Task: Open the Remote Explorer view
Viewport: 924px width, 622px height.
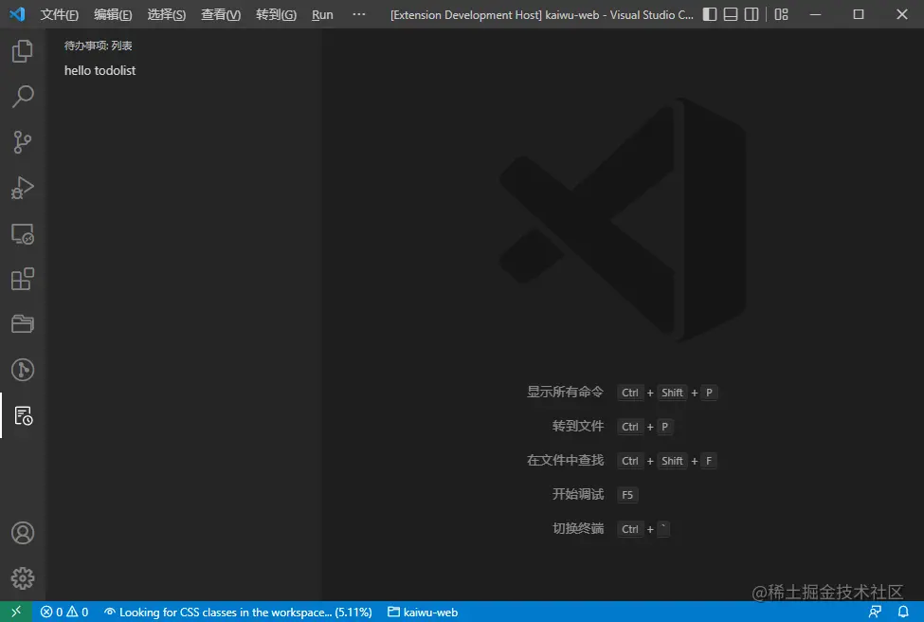Action: [23, 233]
